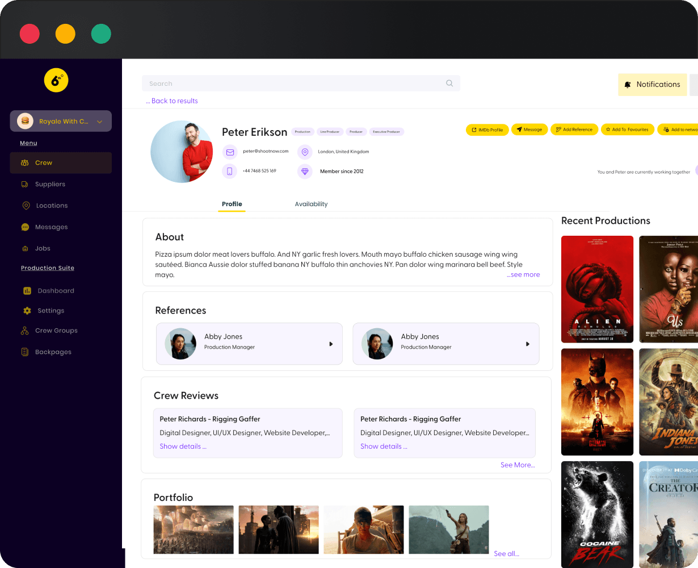698x568 pixels.
Task: Open the Dashboard page
Action: point(56,291)
